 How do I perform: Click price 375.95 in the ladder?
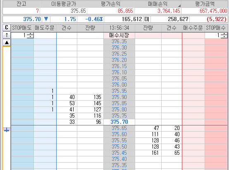[x=119, y=91]
